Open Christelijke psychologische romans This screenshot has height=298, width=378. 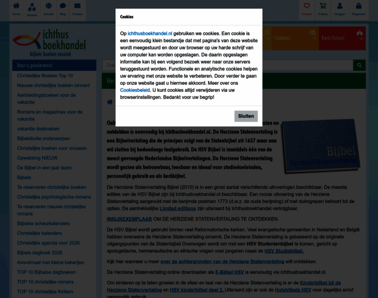tap(54, 197)
